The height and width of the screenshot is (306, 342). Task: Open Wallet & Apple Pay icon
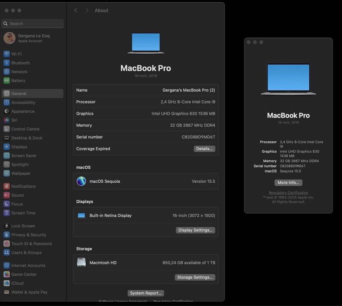[7, 292]
